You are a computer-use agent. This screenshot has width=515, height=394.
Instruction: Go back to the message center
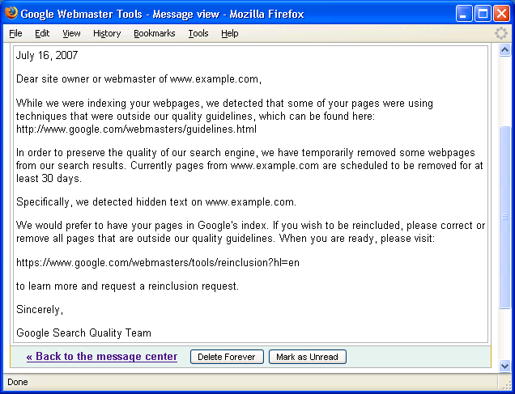click(x=102, y=357)
